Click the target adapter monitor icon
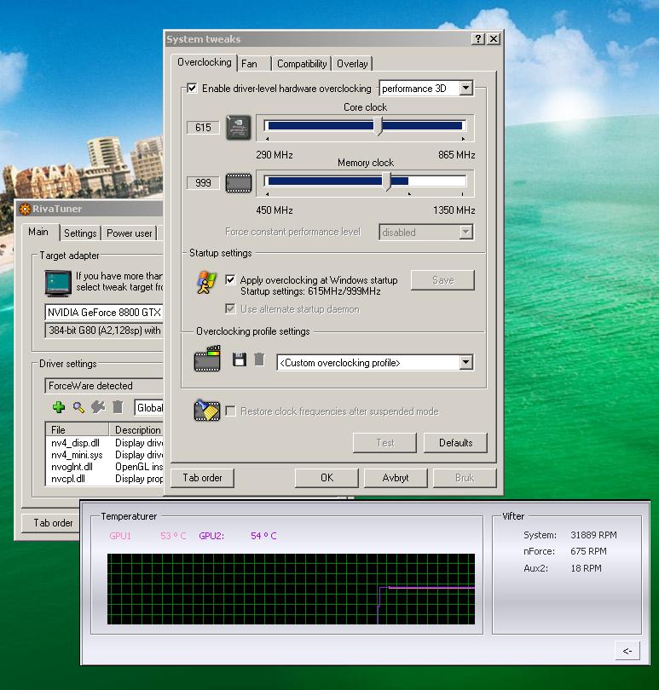 [58, 284]
